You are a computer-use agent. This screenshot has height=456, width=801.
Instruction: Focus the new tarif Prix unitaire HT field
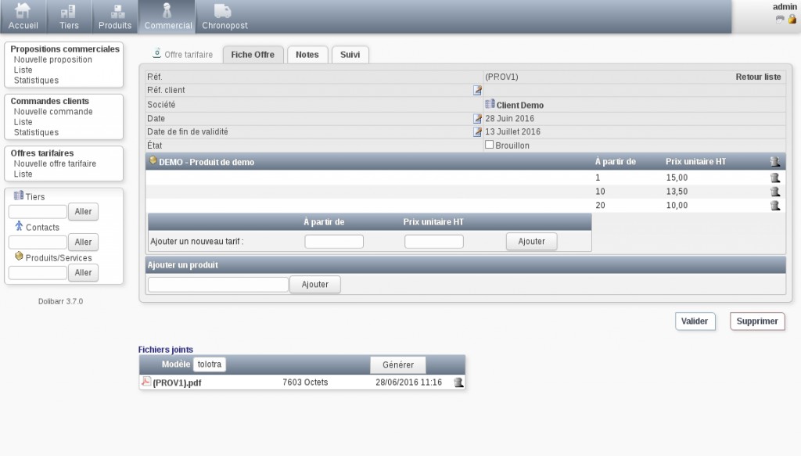click(x=433, y=242)
